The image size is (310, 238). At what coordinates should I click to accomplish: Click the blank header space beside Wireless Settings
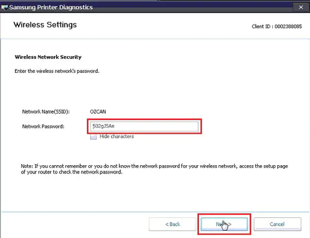pyautogui.click(x=155, y=25)
